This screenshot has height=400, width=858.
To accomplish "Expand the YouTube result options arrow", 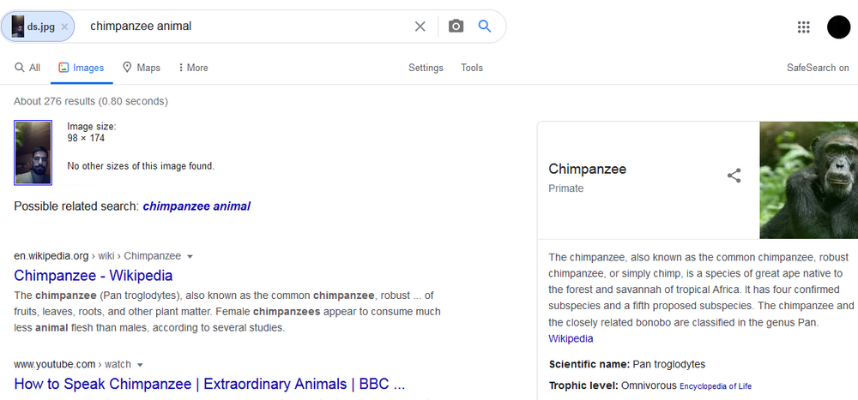I will 140,365.
